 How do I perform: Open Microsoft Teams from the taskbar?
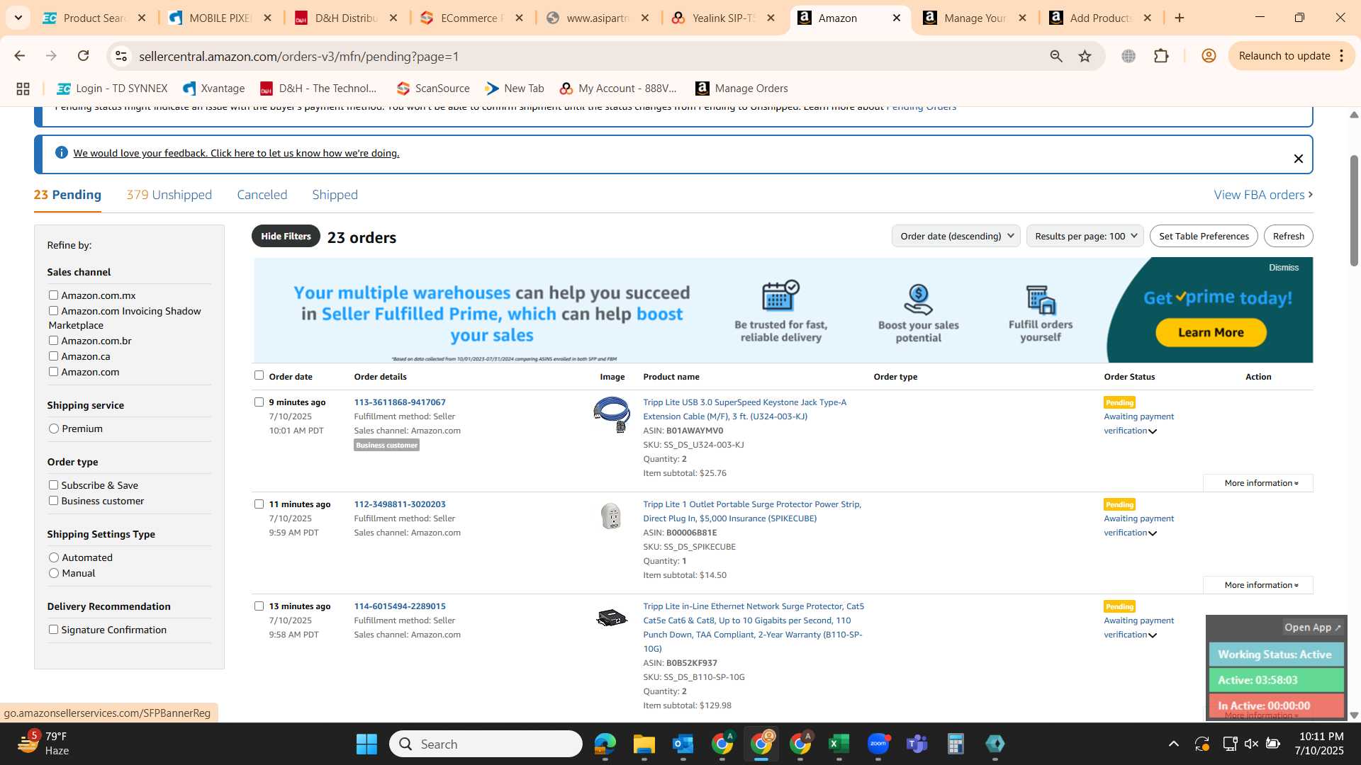[x=917, y=744]
